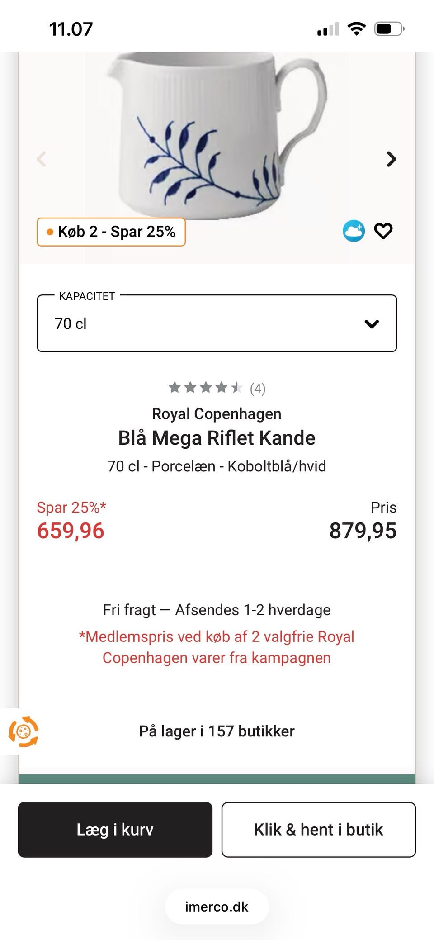Tap the imerco.dk address pill
Screen dimensions: 434x940
coord(217,907)
